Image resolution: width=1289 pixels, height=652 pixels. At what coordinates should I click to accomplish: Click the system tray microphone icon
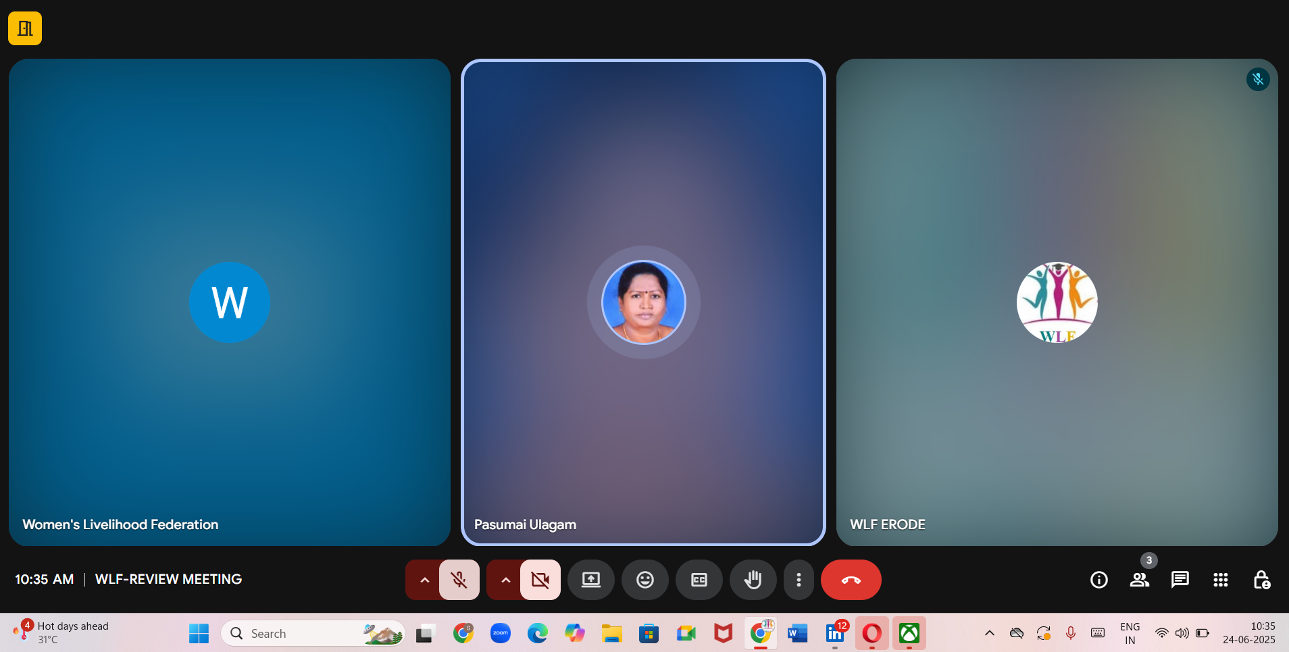1071,633
